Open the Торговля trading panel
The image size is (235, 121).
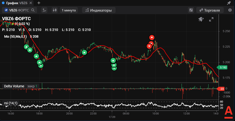210,10
